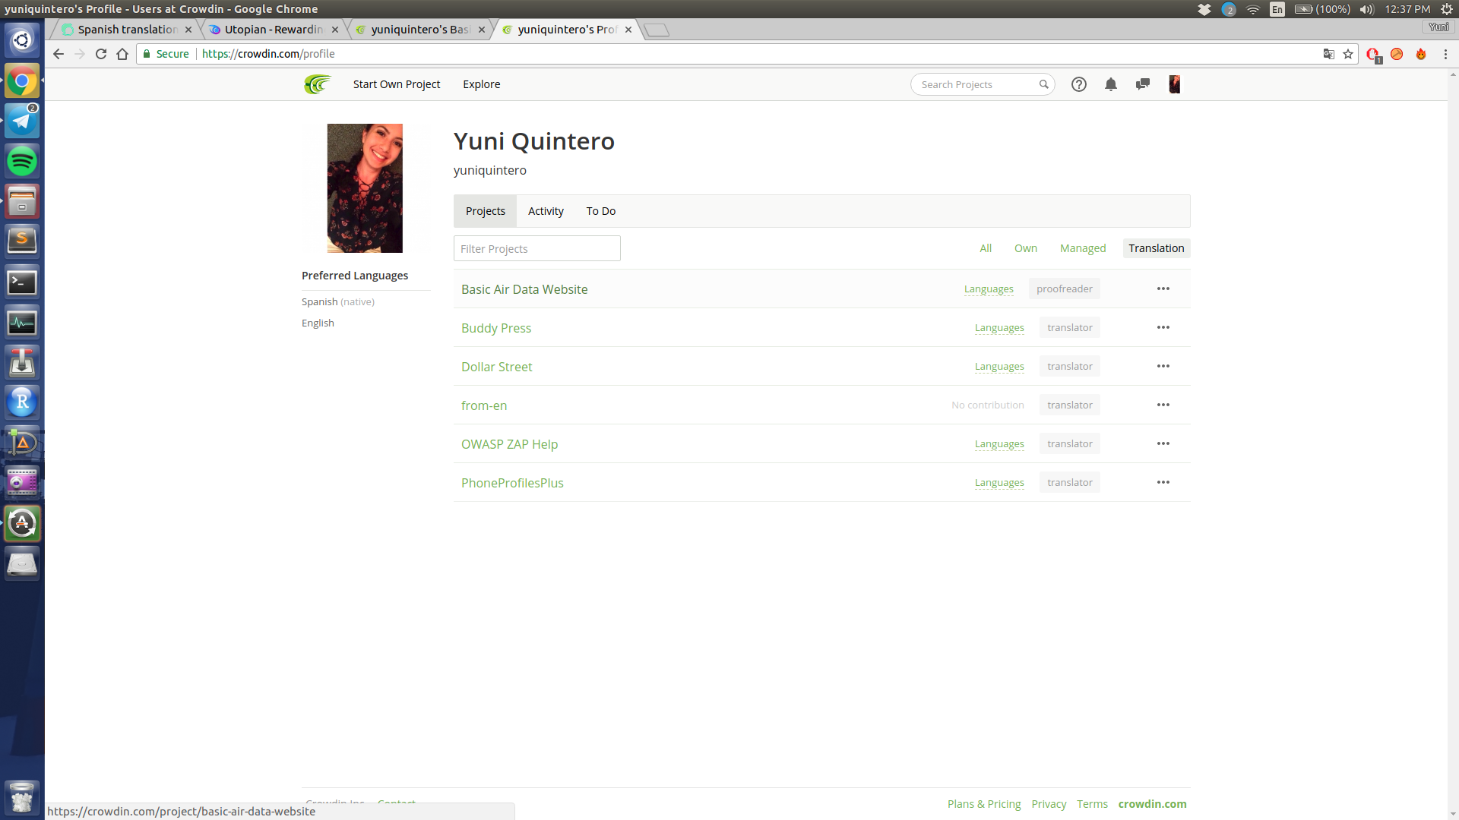Select the Managed projects filter
Screen dimensions: 1459x820
(1083, 248)
